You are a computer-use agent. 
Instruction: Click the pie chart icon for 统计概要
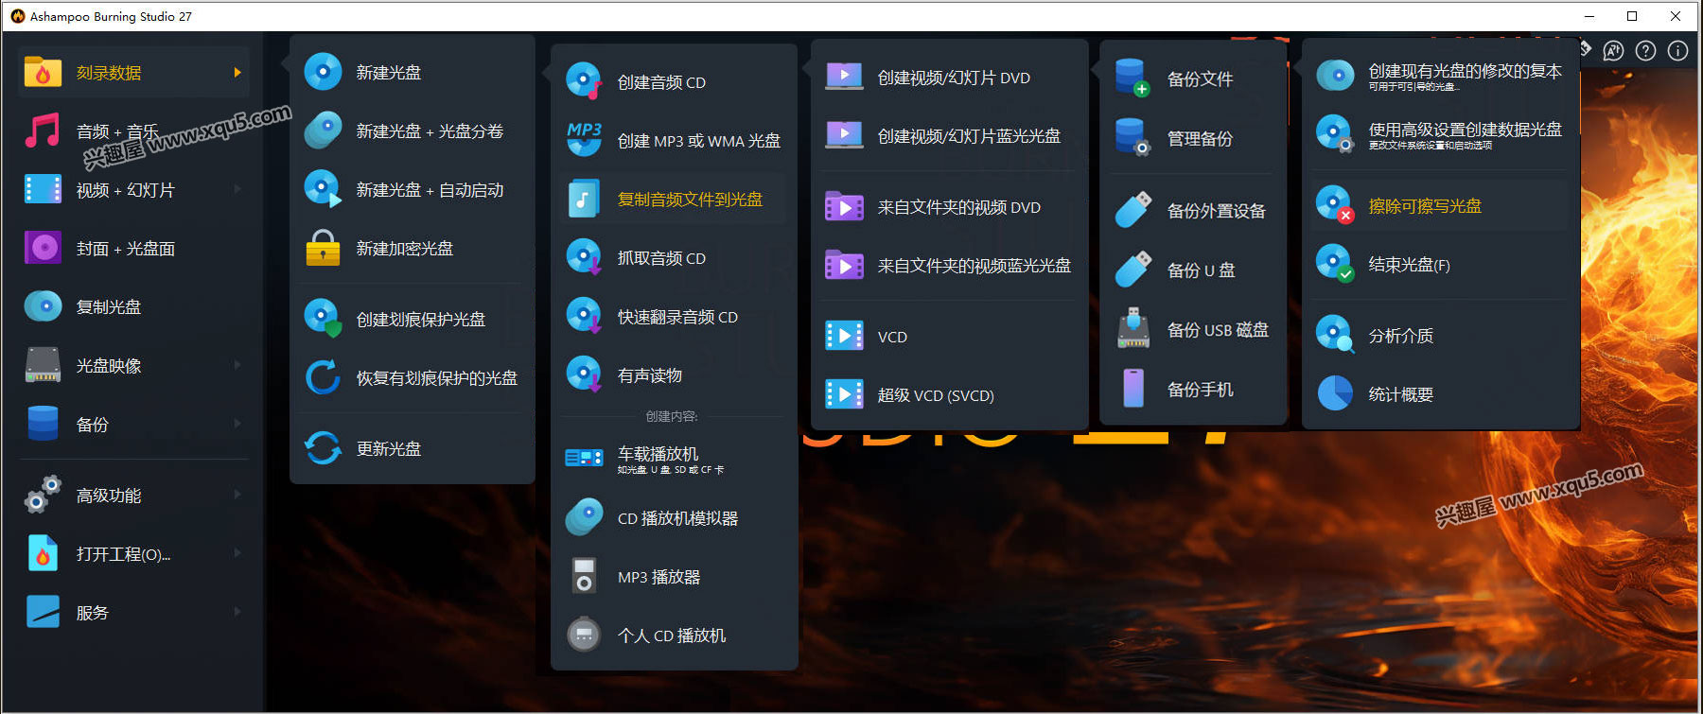(x=1335, y=393)
